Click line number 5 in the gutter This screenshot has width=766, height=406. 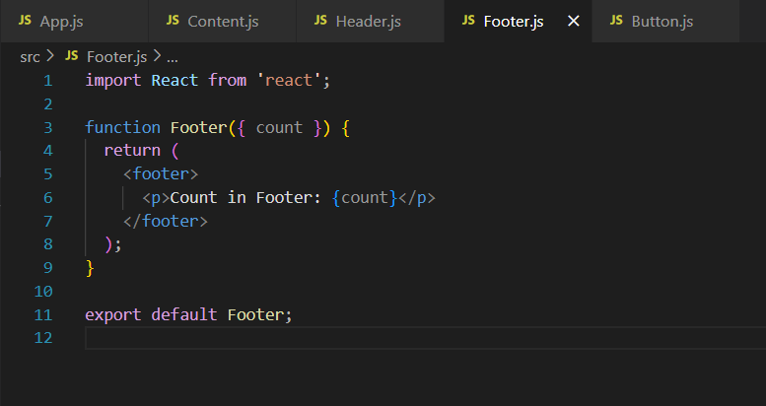point(48,174)
